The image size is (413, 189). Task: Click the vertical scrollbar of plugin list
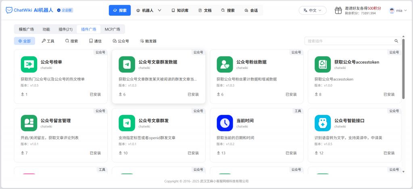[403, 69]
